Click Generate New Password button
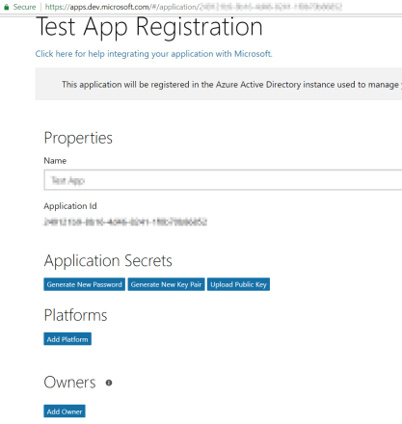Viewport: 402px width, 424px height. click(84, 284)
